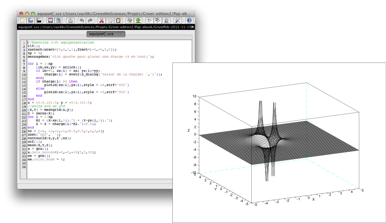Click the 'if charge(i) >0 then' line

(57, 81)
